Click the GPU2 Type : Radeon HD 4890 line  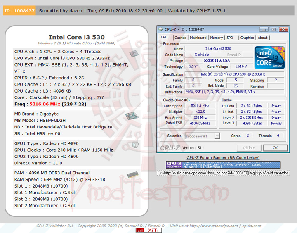46,157
